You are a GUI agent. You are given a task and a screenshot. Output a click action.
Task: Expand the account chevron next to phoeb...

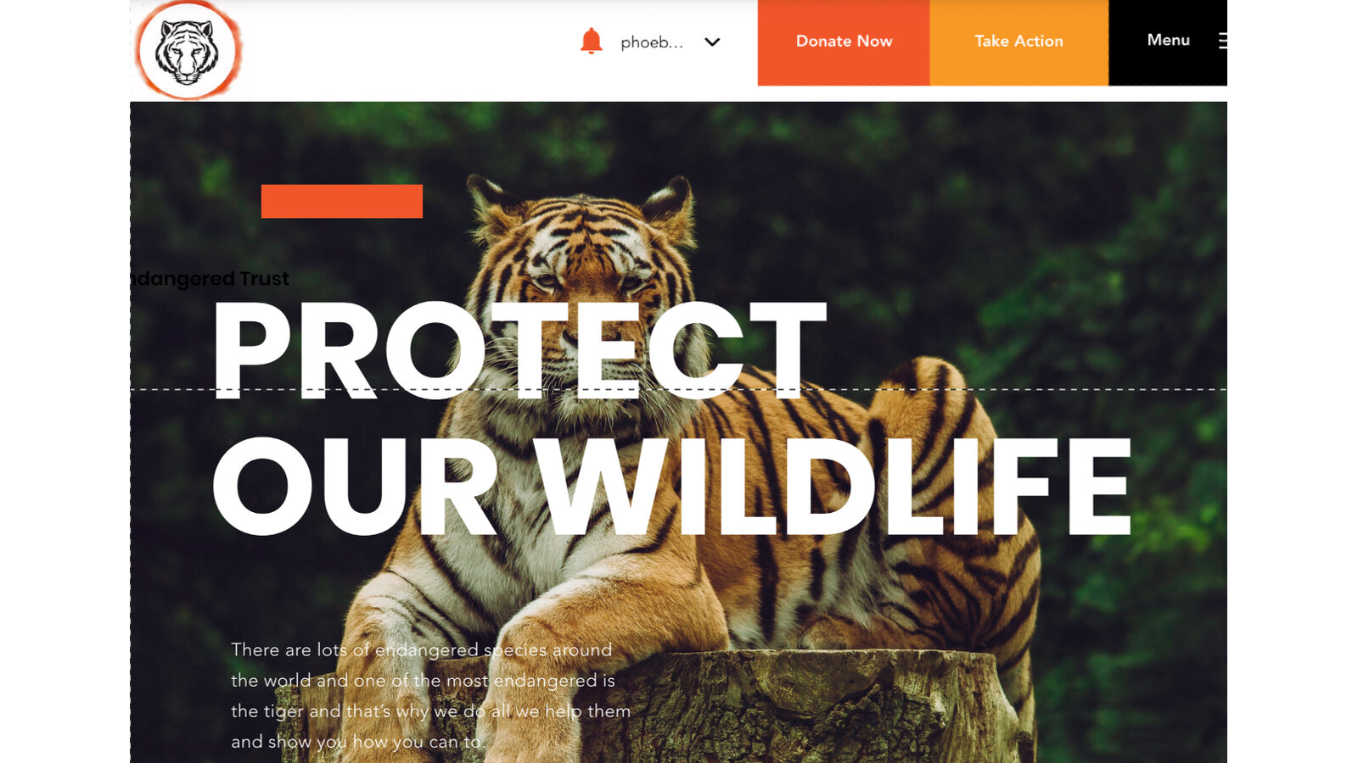(712, 42)
